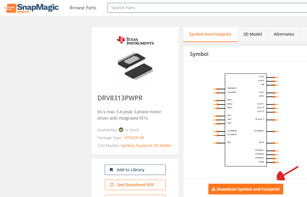Screen dimensions: 307x197
Task: Click the COMPN pin label in the symbol
Action: click(x=232, y=131)
